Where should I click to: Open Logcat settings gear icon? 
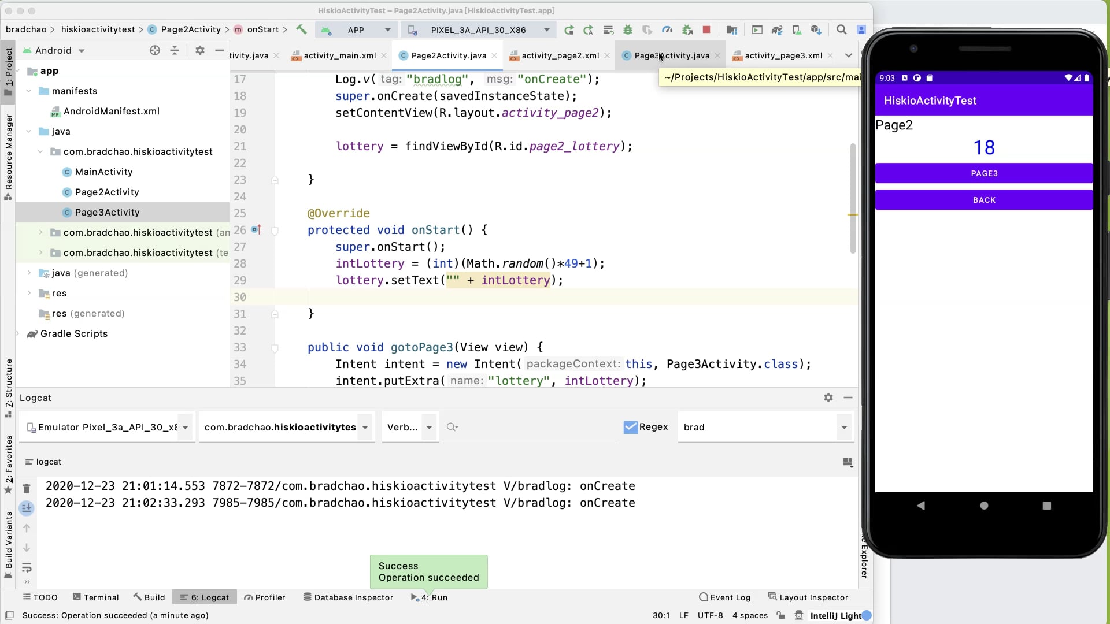click(828, 398)
